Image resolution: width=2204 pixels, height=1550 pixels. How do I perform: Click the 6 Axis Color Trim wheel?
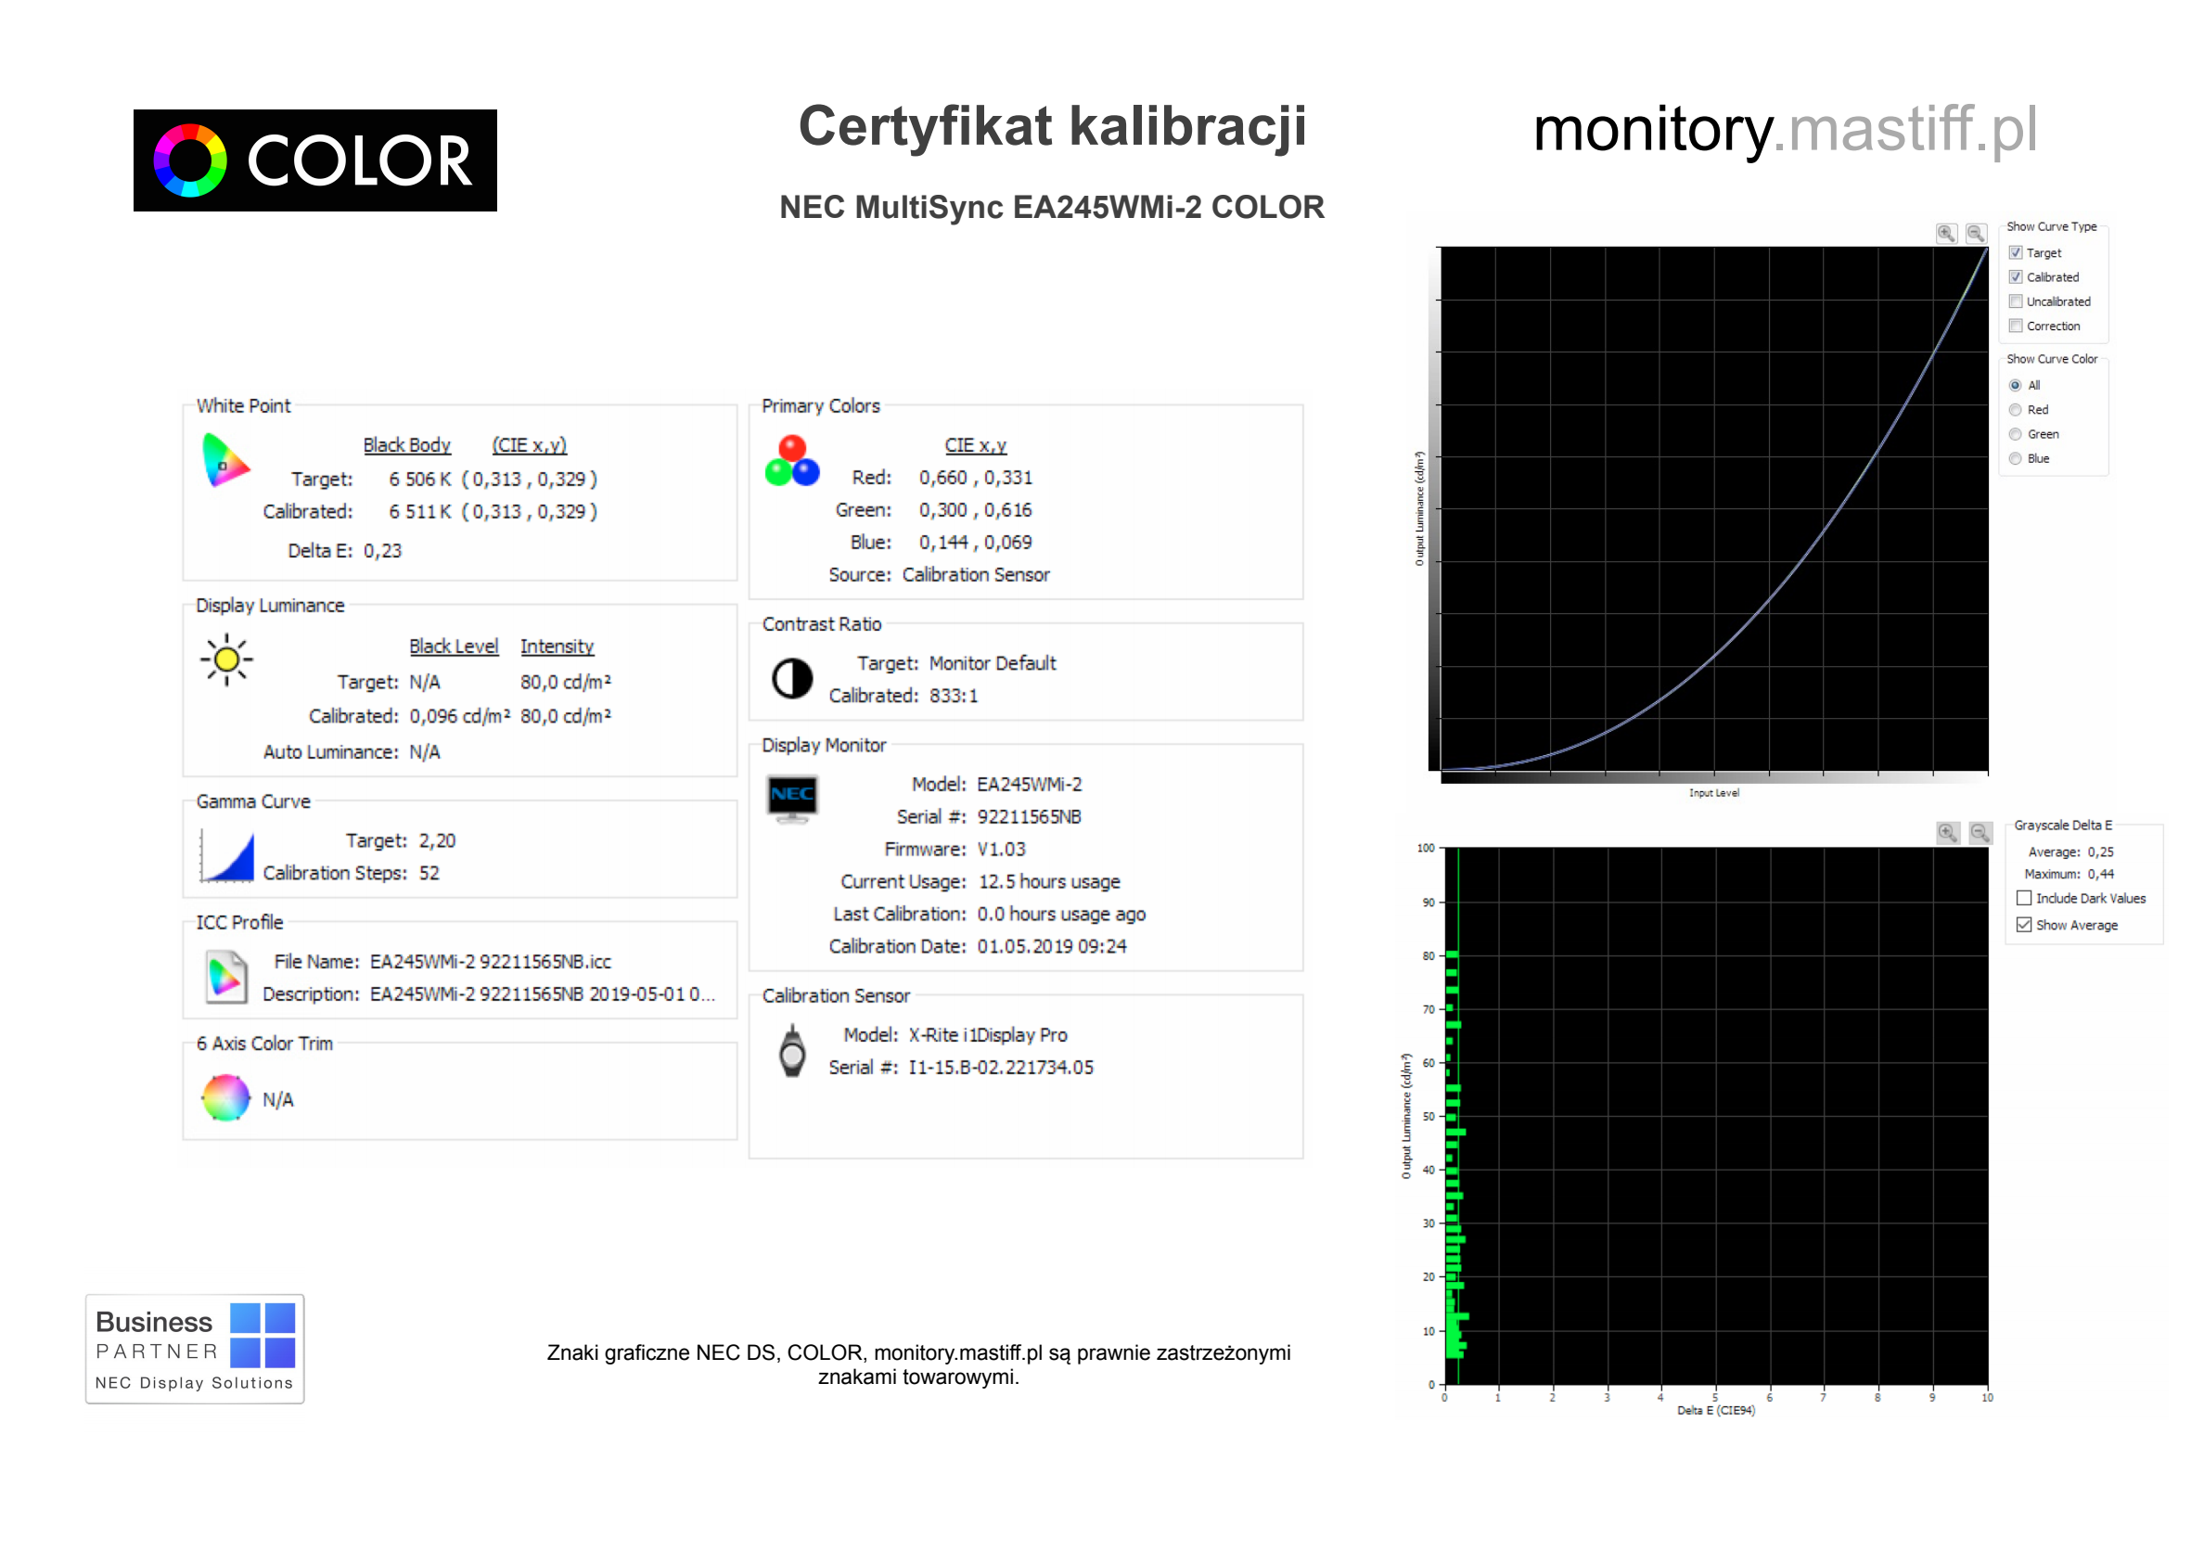click(x=225, y=1098)
